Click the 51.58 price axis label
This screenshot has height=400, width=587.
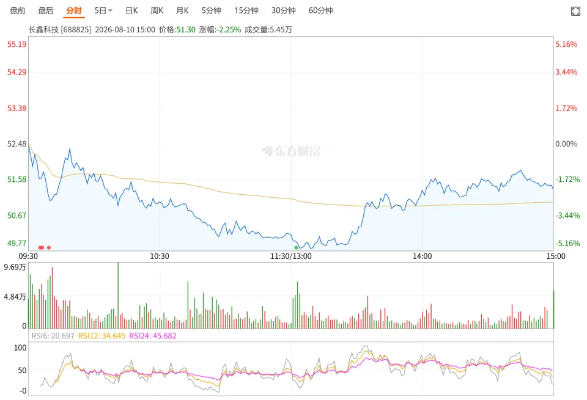tap(17, 180)
